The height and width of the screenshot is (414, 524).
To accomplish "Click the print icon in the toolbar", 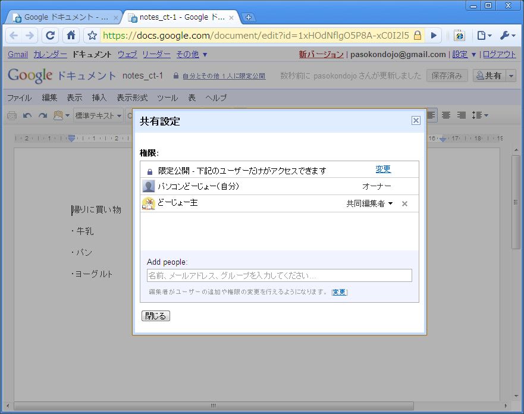I will pyautogui.click(x=12, y=115).
